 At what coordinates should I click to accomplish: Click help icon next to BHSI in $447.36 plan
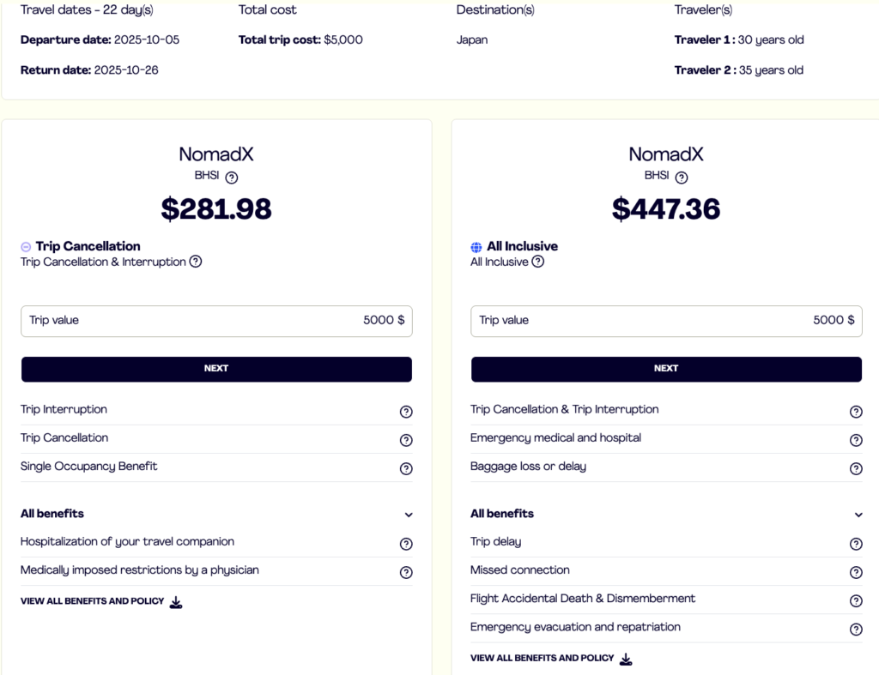tap(682, 178)
